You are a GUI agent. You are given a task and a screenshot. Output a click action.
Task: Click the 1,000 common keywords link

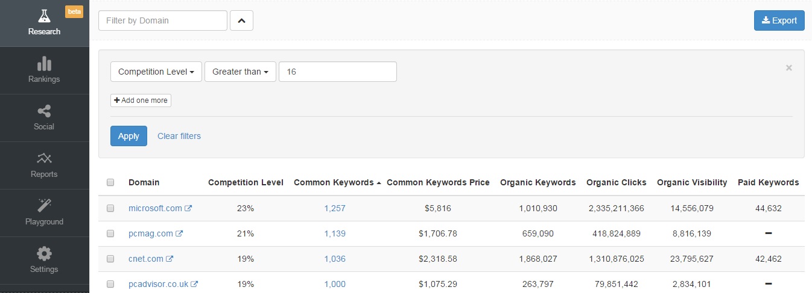tap(335, 284)
